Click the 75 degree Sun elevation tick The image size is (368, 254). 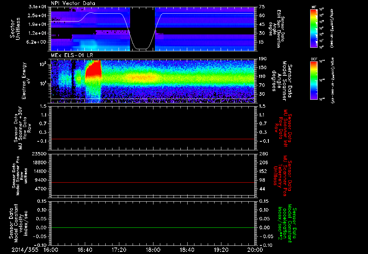262,7
